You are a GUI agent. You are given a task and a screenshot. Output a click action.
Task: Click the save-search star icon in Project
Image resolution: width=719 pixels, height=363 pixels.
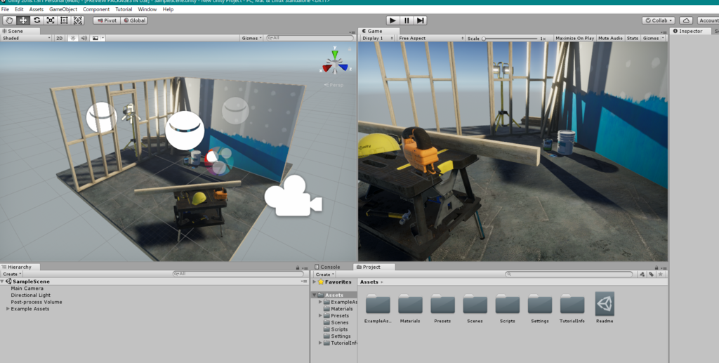(x=660, y=274)
